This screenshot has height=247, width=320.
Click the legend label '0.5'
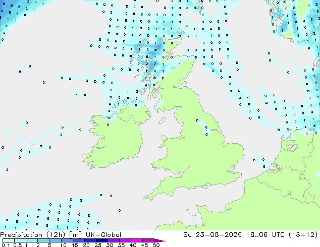(x=18, y=245)
